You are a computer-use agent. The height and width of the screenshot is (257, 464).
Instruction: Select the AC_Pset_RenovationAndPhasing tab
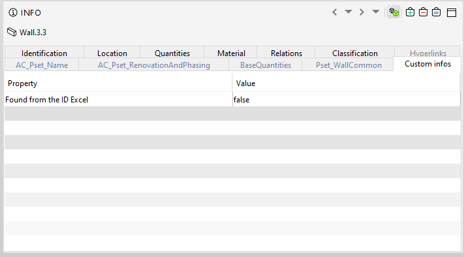pyautogui.click(x=153, y=65)
